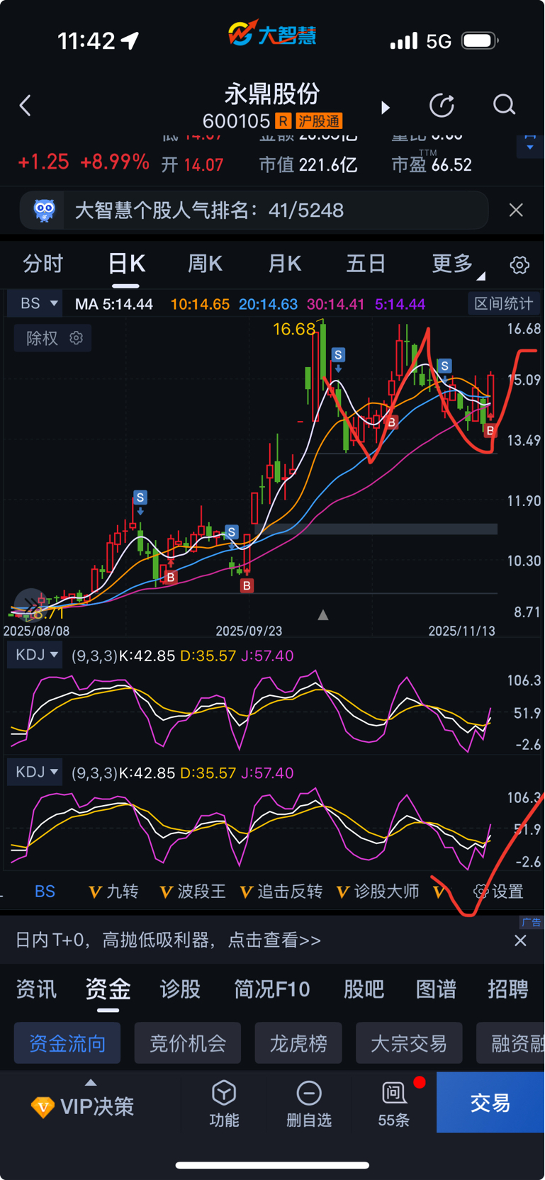
Task: Tap the 除权 ex-rights button
Action: (52, 338)
